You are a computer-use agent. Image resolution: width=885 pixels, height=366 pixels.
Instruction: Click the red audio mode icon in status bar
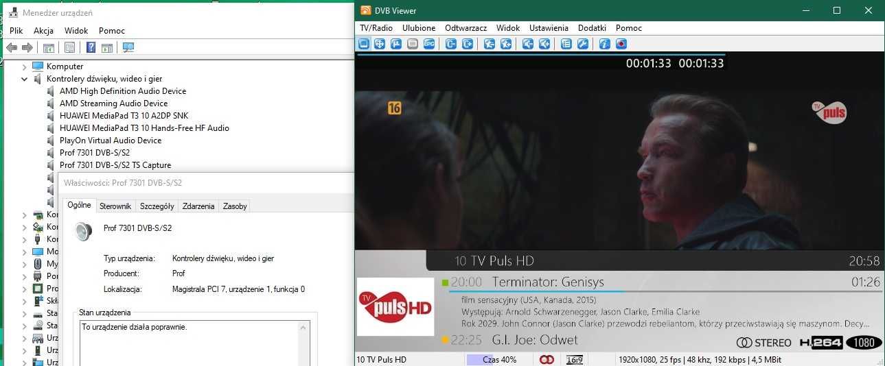tap(547, 360)
